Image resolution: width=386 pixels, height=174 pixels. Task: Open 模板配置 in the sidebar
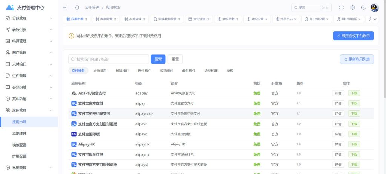pos(20,145)
